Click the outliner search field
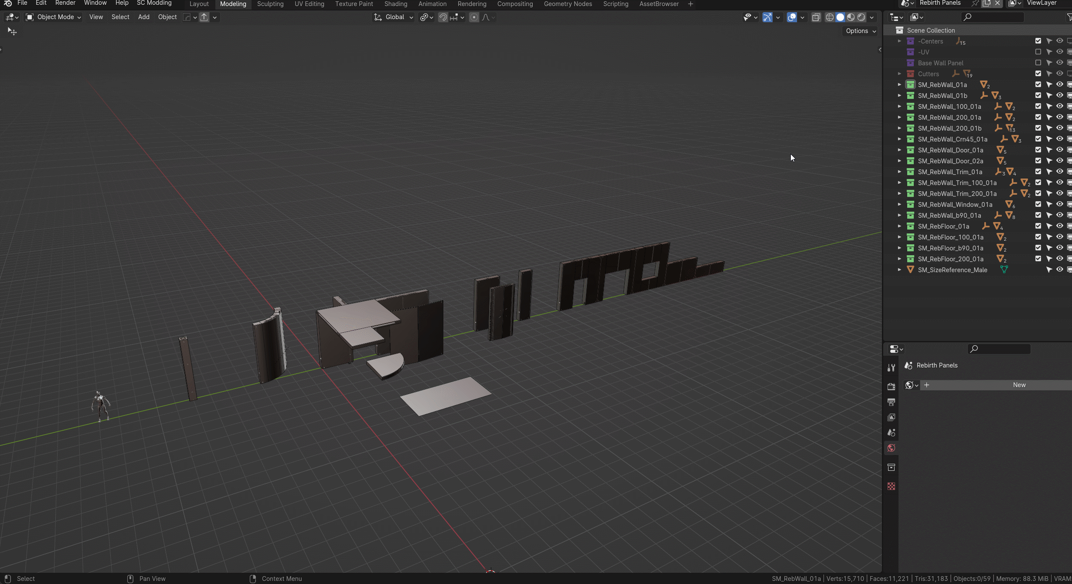 (993, 17)
